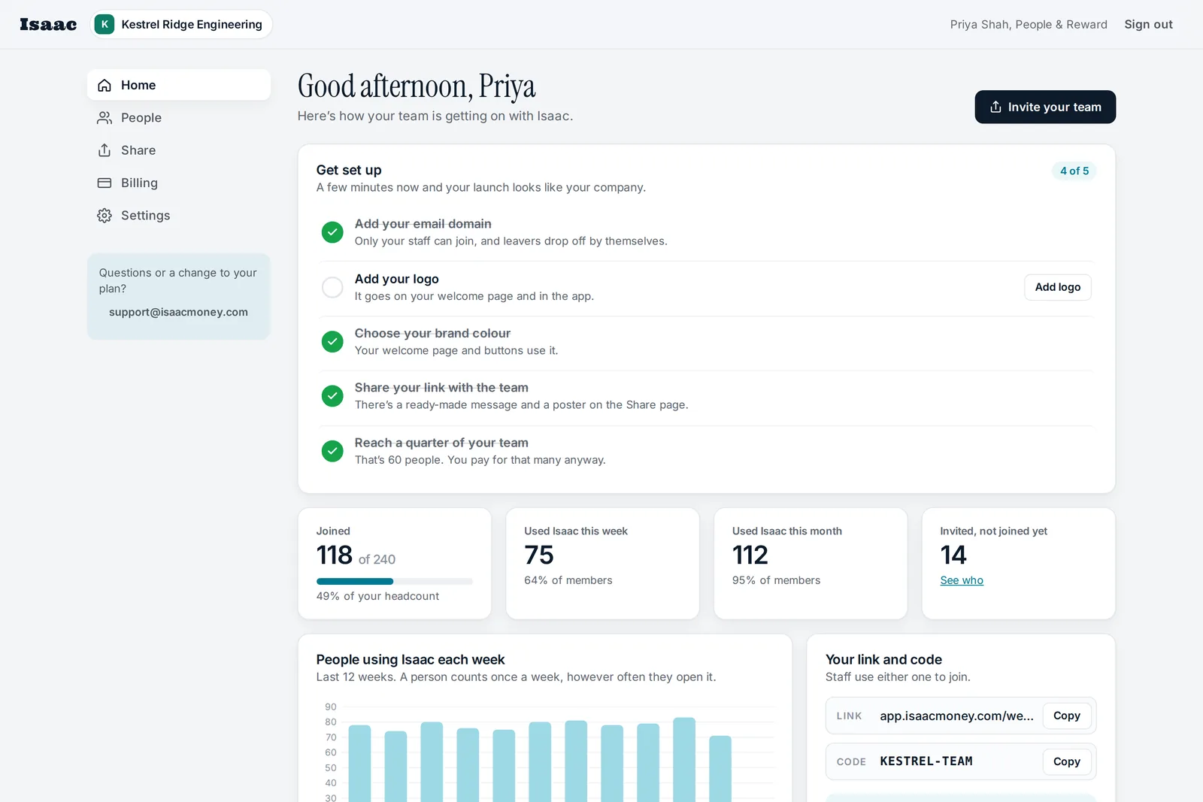Viewport: 1203px width, 802px height.
Task: Click the '118' joined count
Action: (335, 555)
